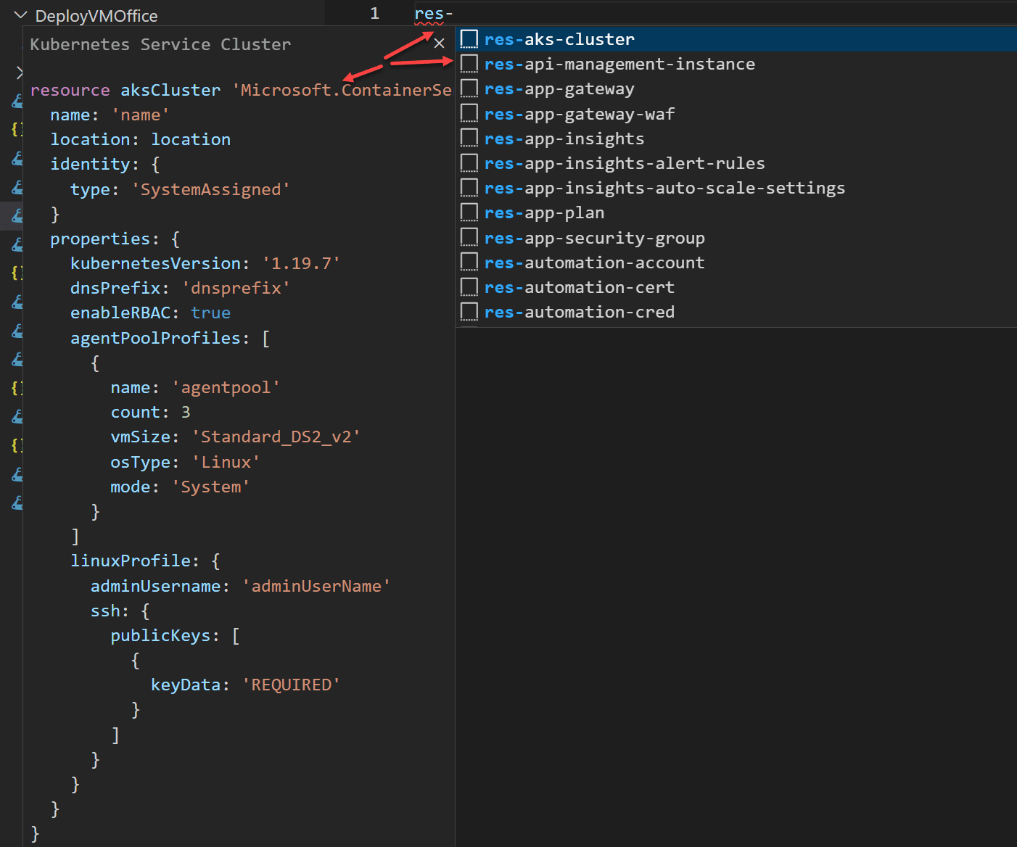Pick res-automation-account suggestion
The height and width of the screenshot is (847, 1017).
tap(736, 263)
